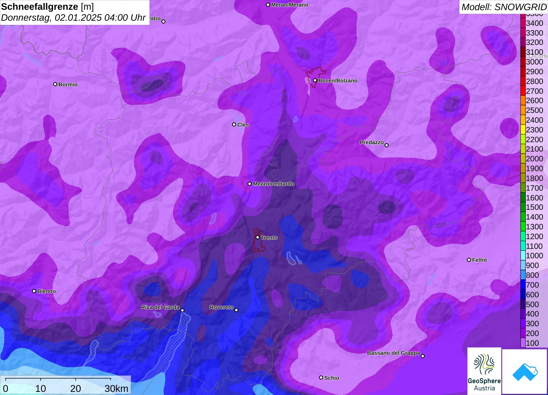548x395 pixels.
Task: Click the Schneefallgrenze [m] title
Action: click(x=47, y=7)
